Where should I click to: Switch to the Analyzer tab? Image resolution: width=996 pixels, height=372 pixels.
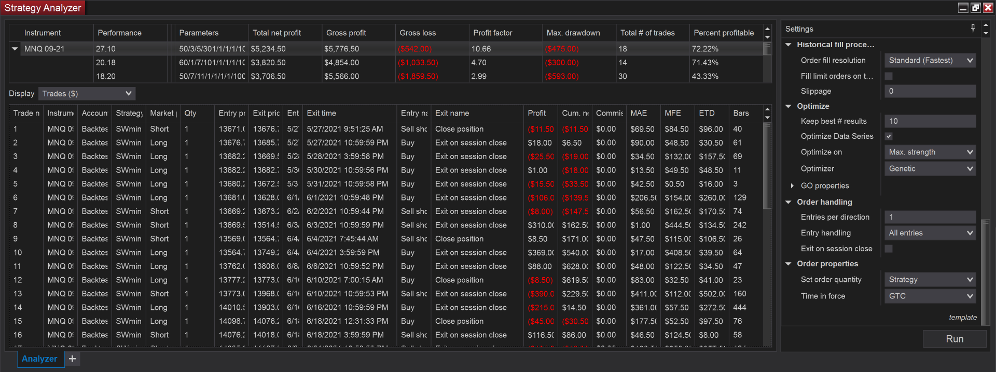tap(39, 359)
